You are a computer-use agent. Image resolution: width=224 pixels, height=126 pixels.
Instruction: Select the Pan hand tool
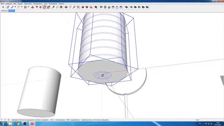click(x=70, y=7)
